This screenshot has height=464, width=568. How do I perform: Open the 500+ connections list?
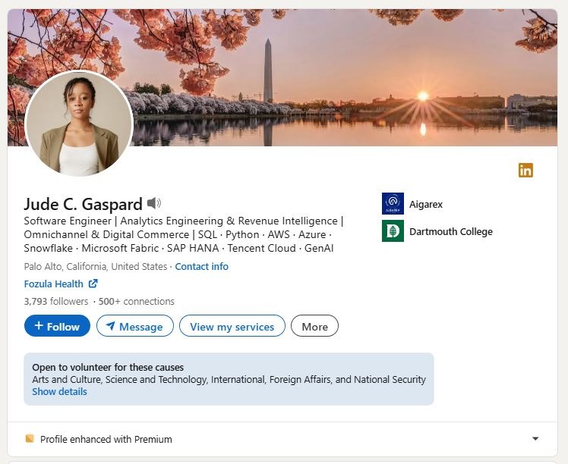coord(137,302)
